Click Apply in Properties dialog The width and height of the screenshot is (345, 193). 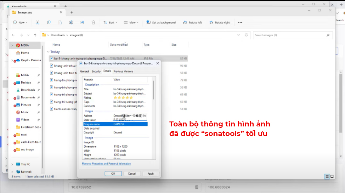click(151, 174)
